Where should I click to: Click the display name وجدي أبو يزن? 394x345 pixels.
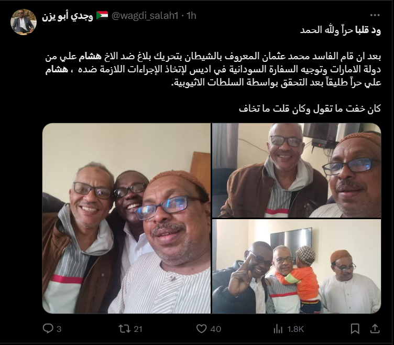click(68, 16)
